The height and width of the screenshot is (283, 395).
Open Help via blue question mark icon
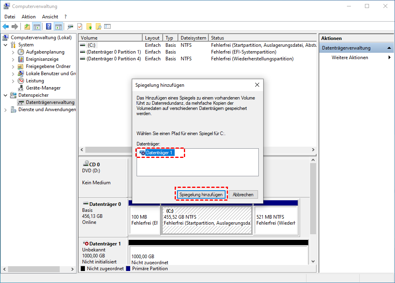[x=49, y=27]
